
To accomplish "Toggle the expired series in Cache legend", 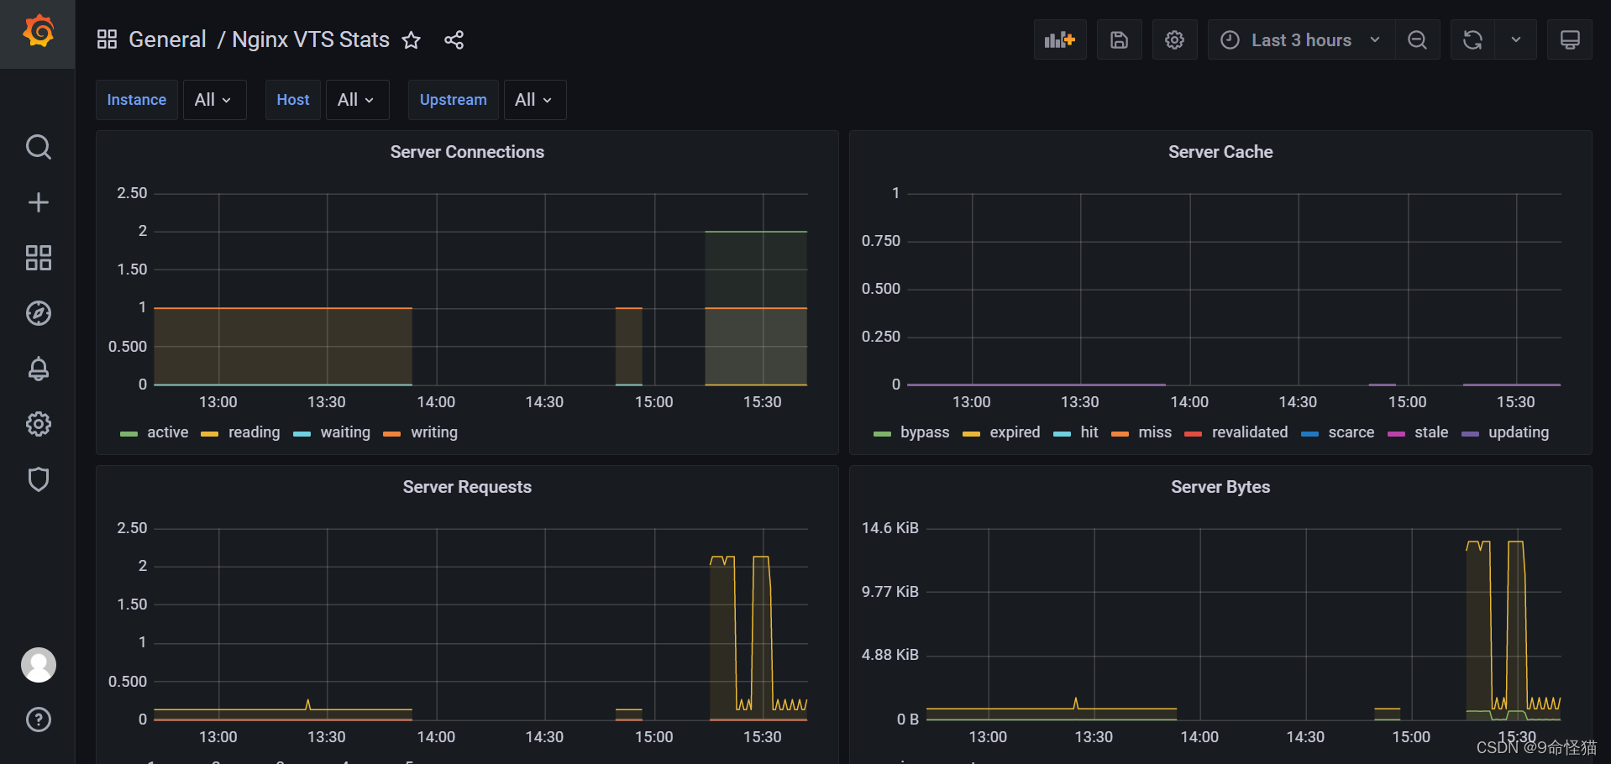I will pos(1015,432).
